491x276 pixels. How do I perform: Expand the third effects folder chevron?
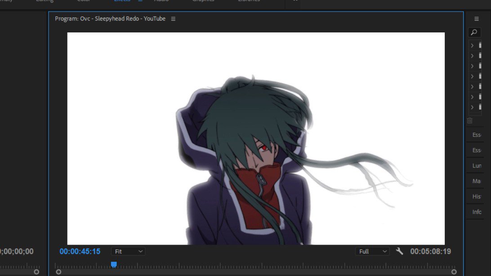472,67
